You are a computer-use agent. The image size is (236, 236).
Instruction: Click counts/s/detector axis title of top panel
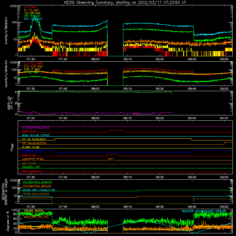click(x=6, y=31)
